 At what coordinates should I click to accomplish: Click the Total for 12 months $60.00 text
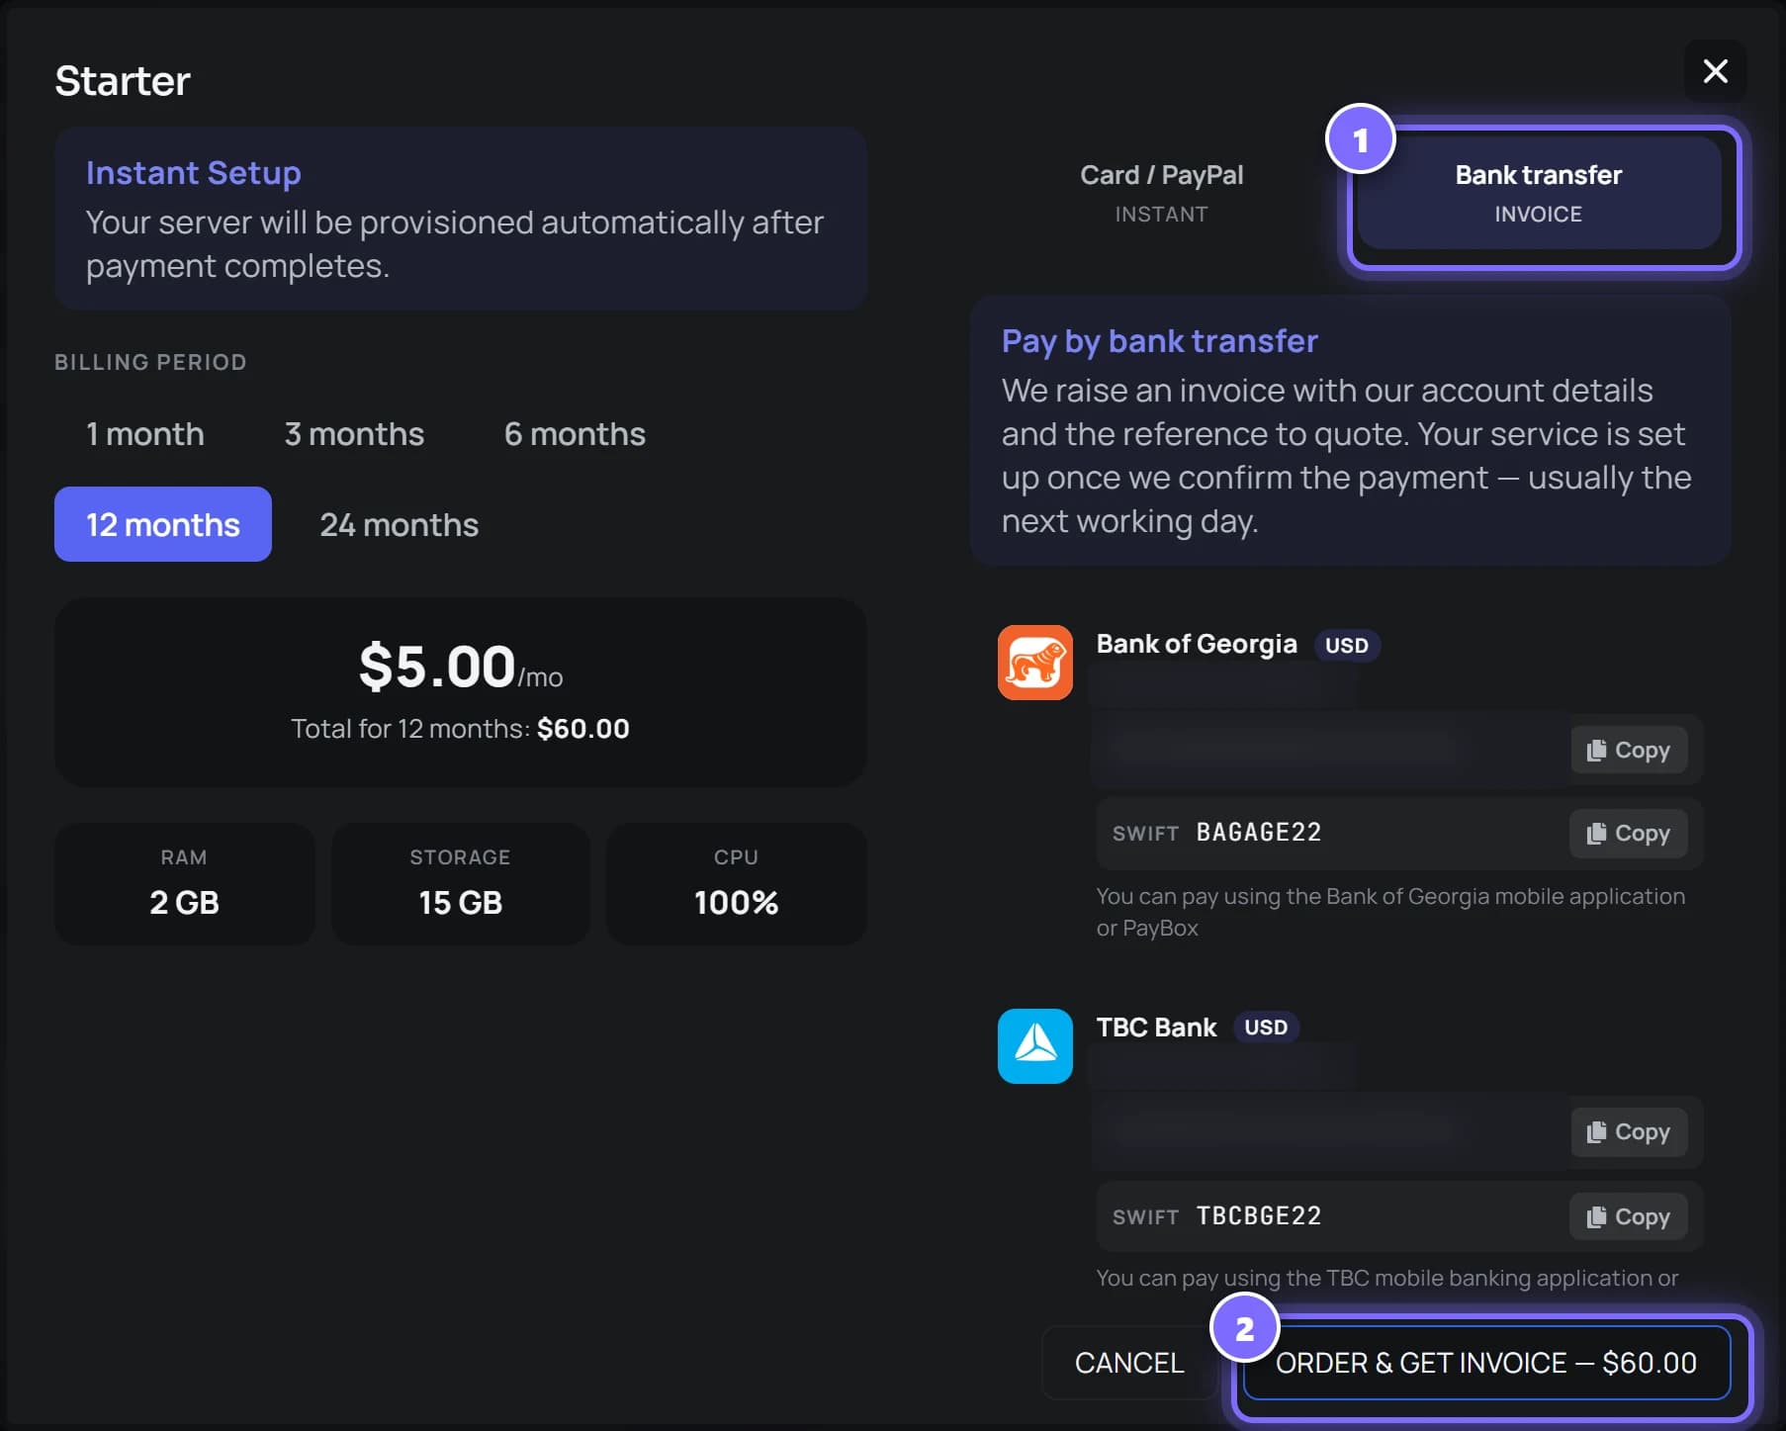(460, 729)
